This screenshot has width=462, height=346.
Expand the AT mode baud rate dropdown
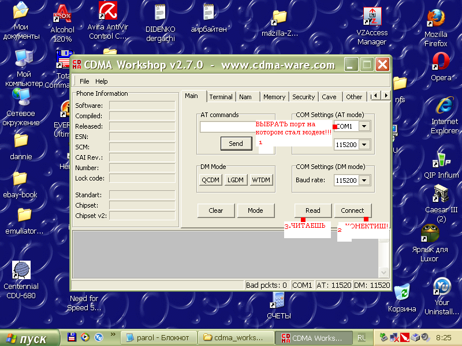coord(364,145)
